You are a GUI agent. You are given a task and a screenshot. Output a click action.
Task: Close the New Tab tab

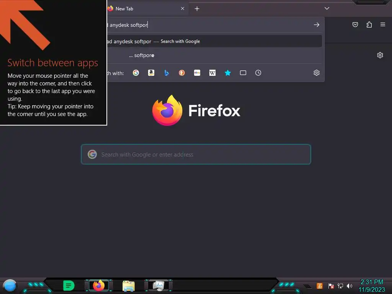(183, 8)
